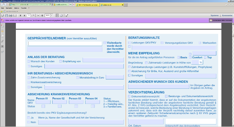Tick Krankenzusatzversicherung checkbox
This screenshot has height=127, width=234.
(x=29, y=82)
